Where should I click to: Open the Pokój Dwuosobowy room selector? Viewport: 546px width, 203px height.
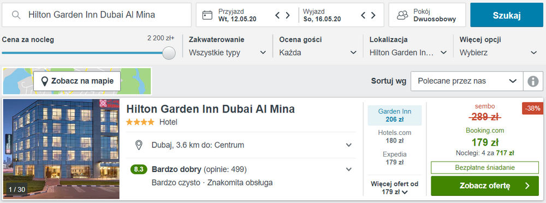click(x=427, y=15)
